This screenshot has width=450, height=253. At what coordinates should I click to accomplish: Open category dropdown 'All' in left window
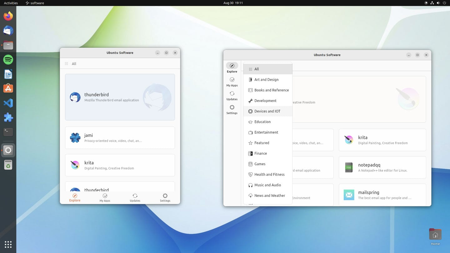pyautogui.click(x=71, y=63)
